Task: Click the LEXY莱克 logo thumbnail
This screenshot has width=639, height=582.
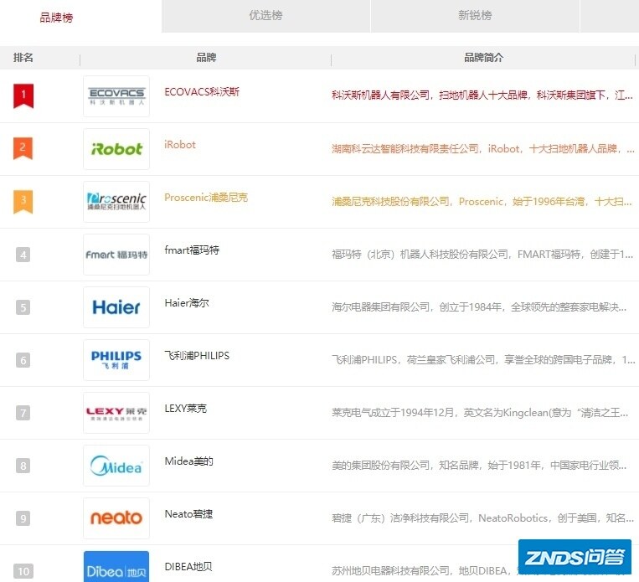Action: (x=116, y=413)
